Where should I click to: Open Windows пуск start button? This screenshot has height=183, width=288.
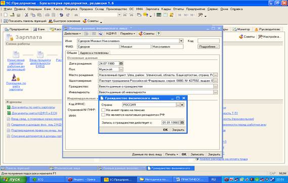(x=13, y=179)
